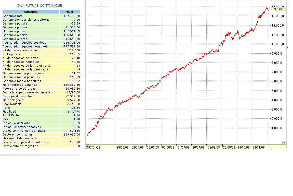Select the Ganancia a largo label

[x=15, y=39]
